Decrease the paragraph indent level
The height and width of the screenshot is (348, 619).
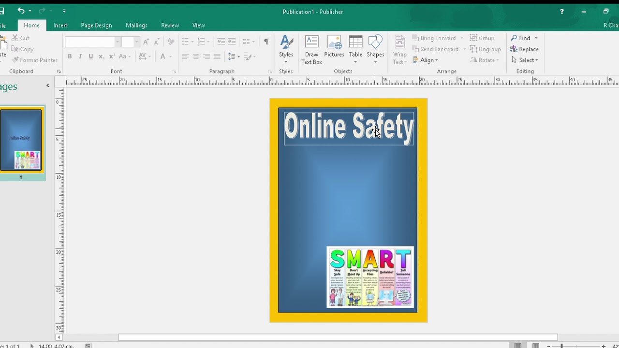coord(221,42)
